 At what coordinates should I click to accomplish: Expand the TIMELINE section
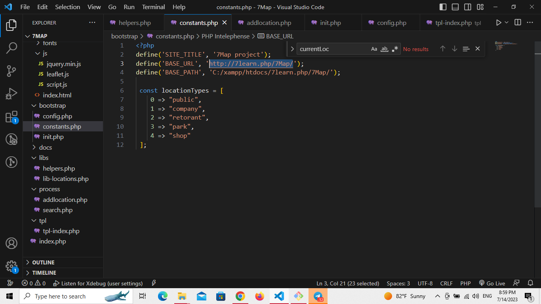tap(63, 273)
